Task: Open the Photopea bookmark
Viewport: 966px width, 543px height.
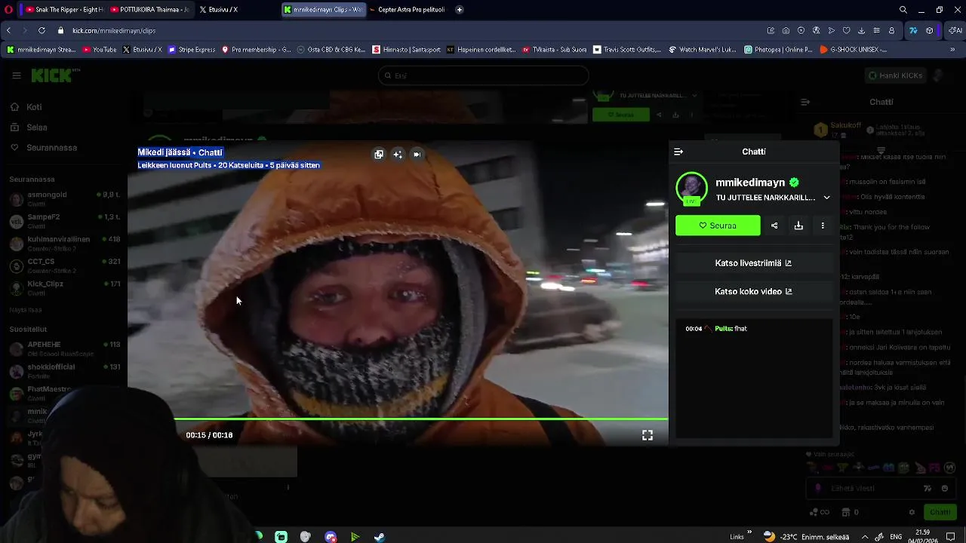Action: [778, 49]
